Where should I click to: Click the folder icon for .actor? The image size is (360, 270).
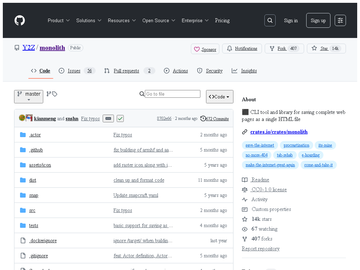click(x=23, y=135)
